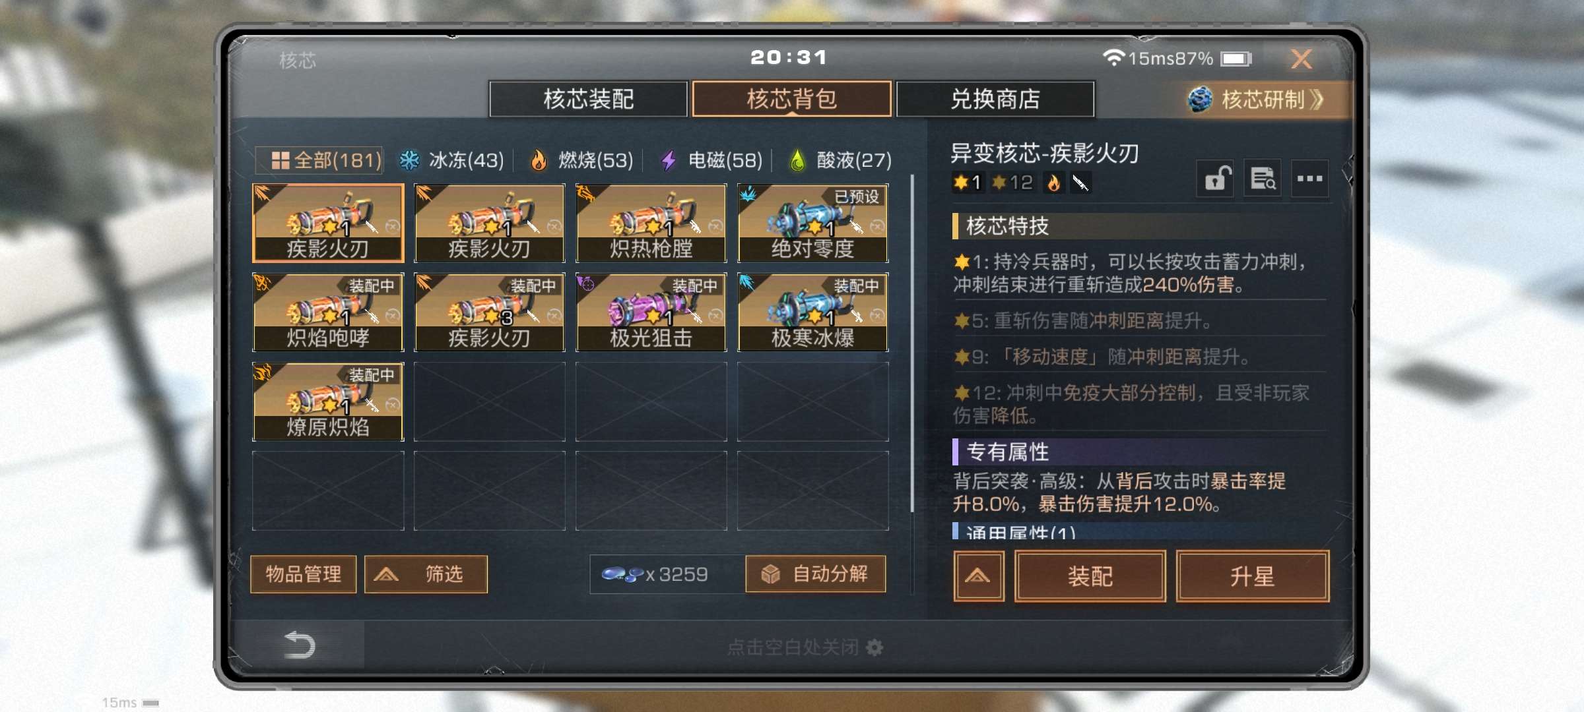Select the 极光狙击 core thumbnail

coord(651,312)
